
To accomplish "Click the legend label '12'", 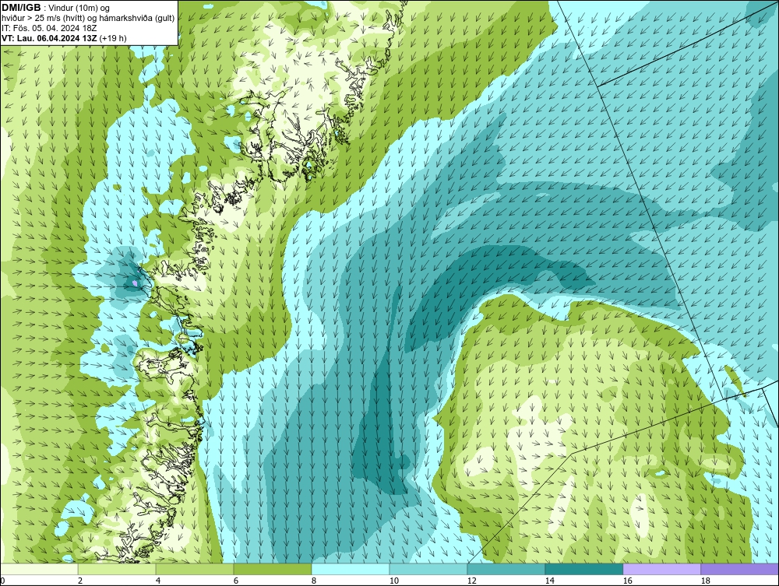I will [x=471, y=581].
